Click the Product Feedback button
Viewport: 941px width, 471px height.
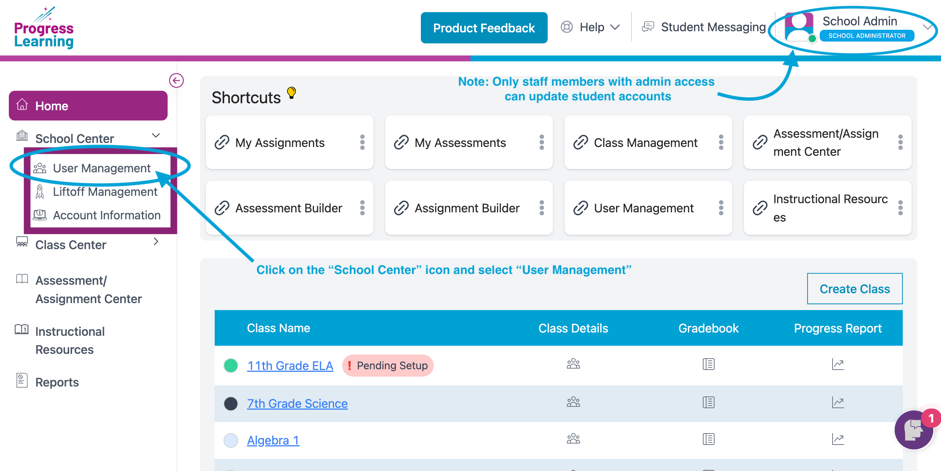coord(484,28)
